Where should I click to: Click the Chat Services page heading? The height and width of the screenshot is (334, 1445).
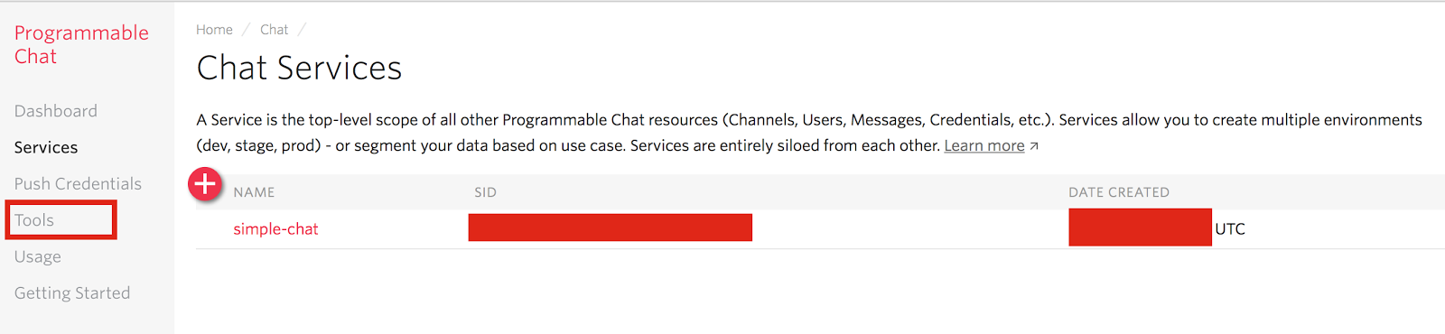point(299,68)
